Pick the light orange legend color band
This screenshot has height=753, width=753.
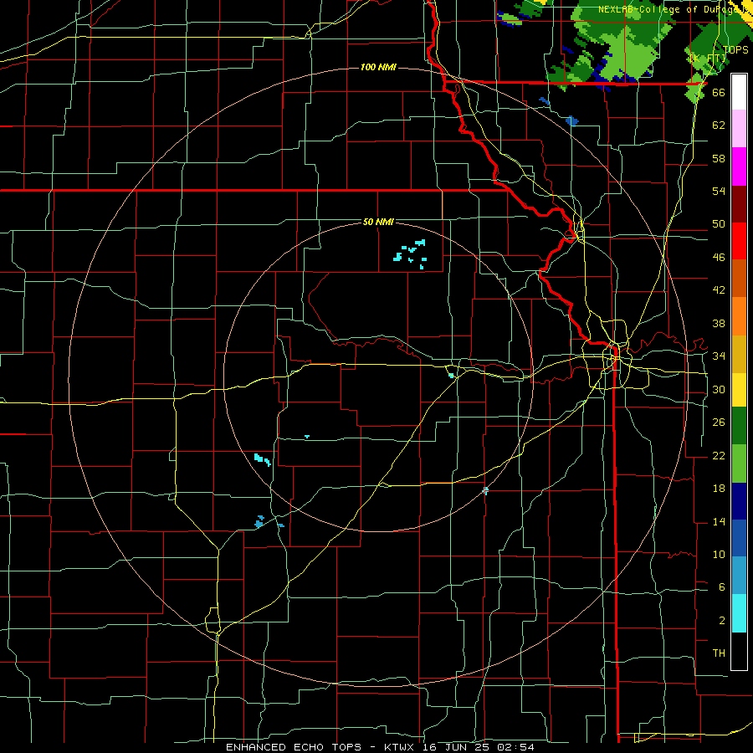coord(739,315)
